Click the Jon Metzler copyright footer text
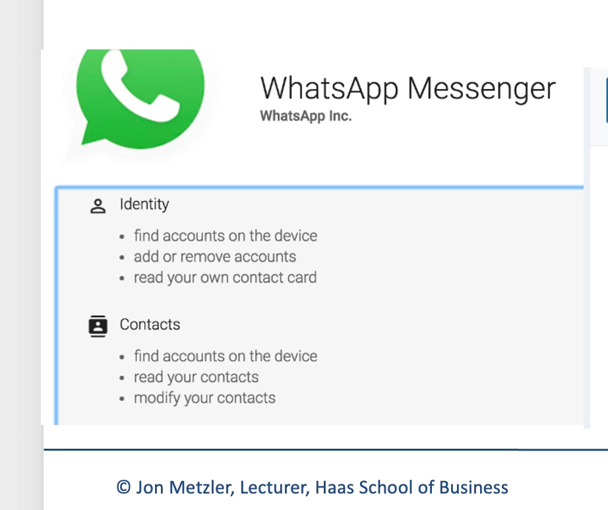The image size is (608, 510). (312, 487)
